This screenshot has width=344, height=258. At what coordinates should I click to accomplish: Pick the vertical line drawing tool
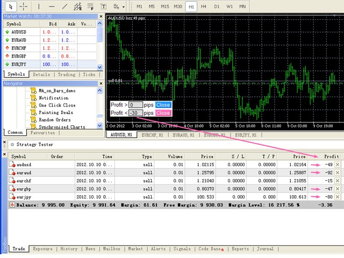(39, 6)
